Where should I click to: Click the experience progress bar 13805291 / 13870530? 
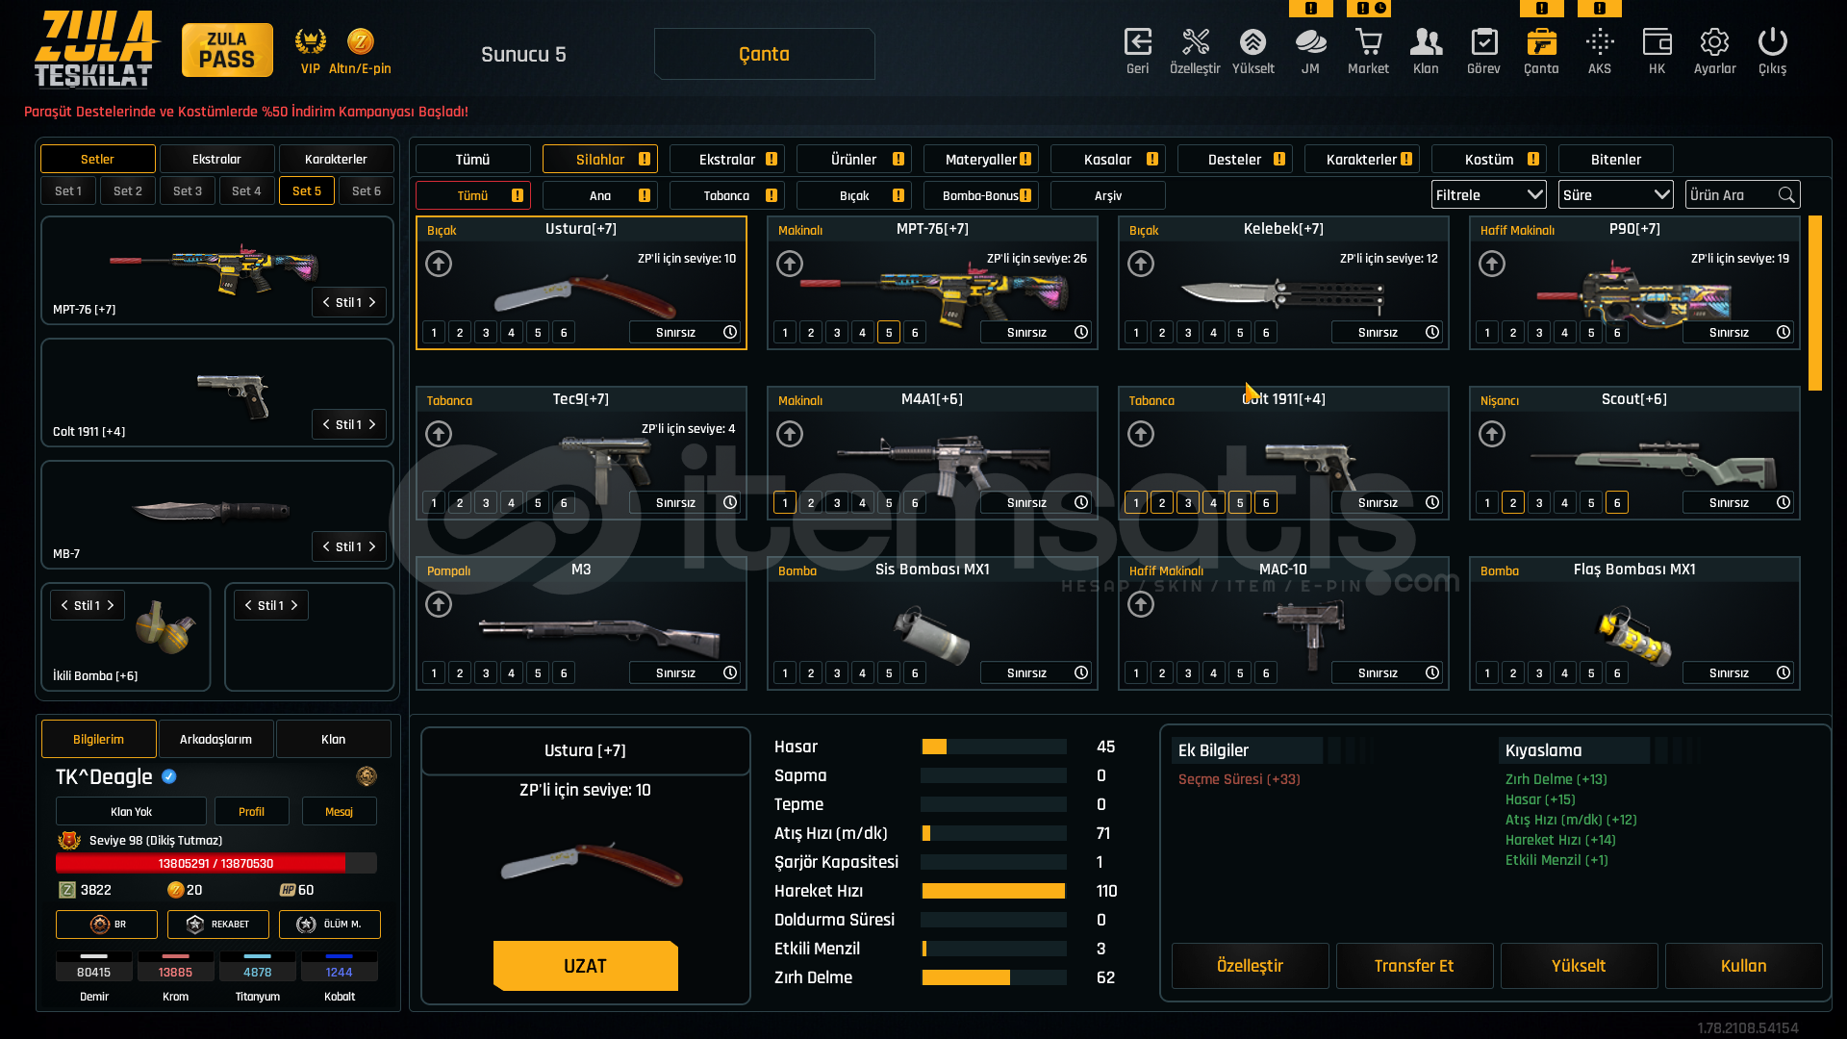pos(215,863)
